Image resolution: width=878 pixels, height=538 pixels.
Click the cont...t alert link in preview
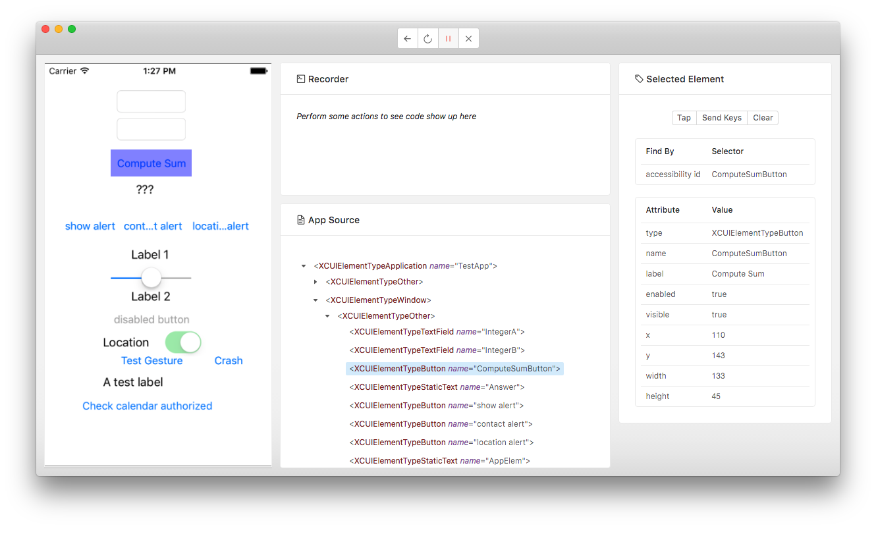pyautogui.click(x=153, y=226)
